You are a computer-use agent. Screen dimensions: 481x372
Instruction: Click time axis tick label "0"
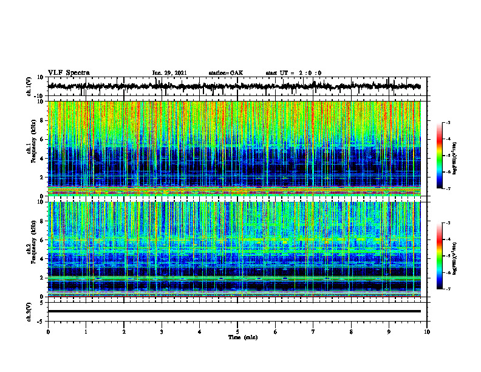(x=48, y=332)
